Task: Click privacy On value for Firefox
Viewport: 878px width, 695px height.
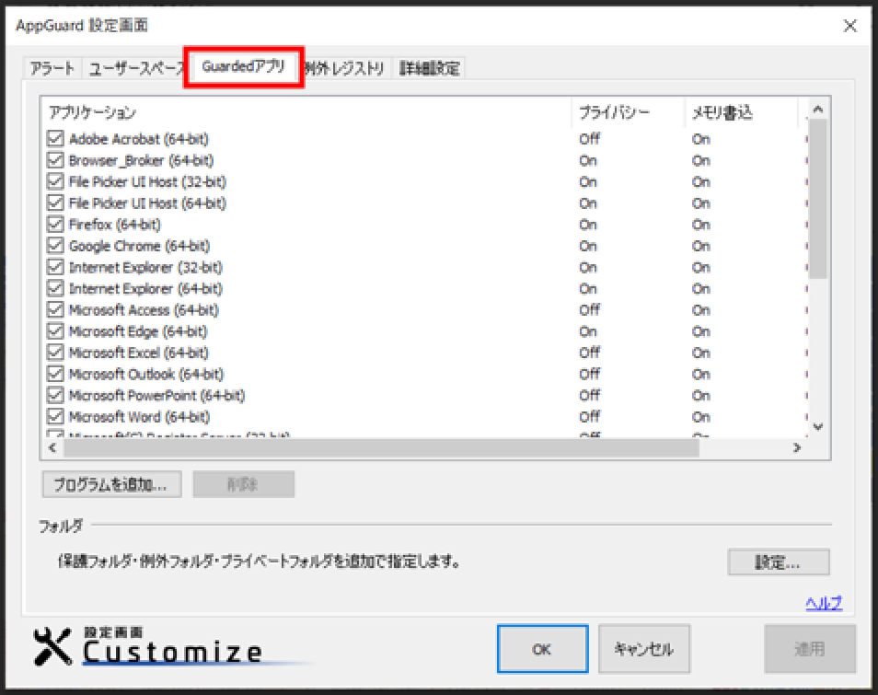Action: (588, 224)
